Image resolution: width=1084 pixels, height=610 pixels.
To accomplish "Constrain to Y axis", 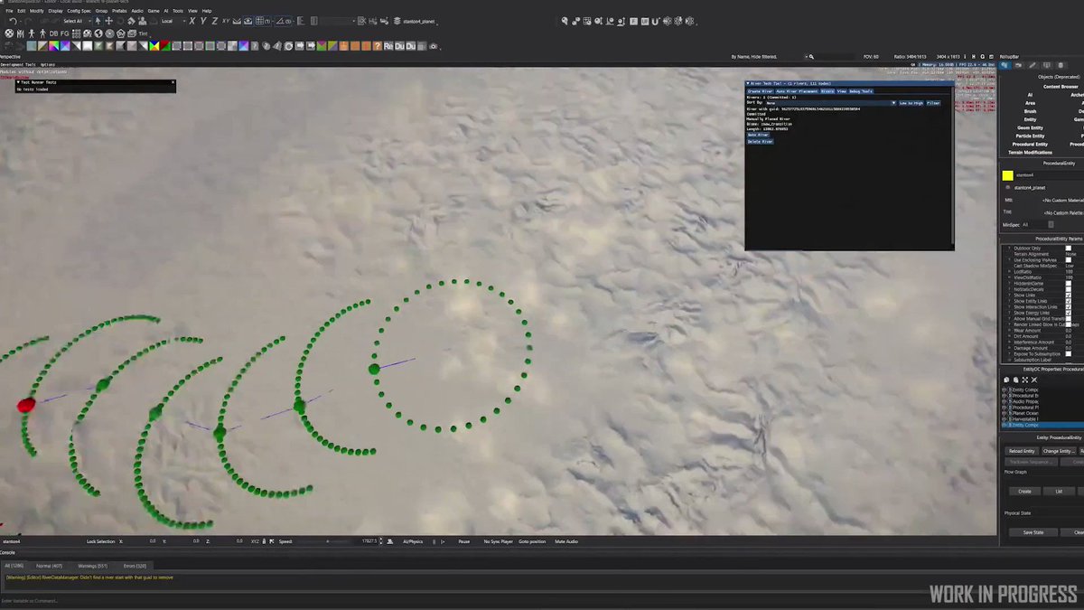I will pyautogui.click(x=203, y=21).
